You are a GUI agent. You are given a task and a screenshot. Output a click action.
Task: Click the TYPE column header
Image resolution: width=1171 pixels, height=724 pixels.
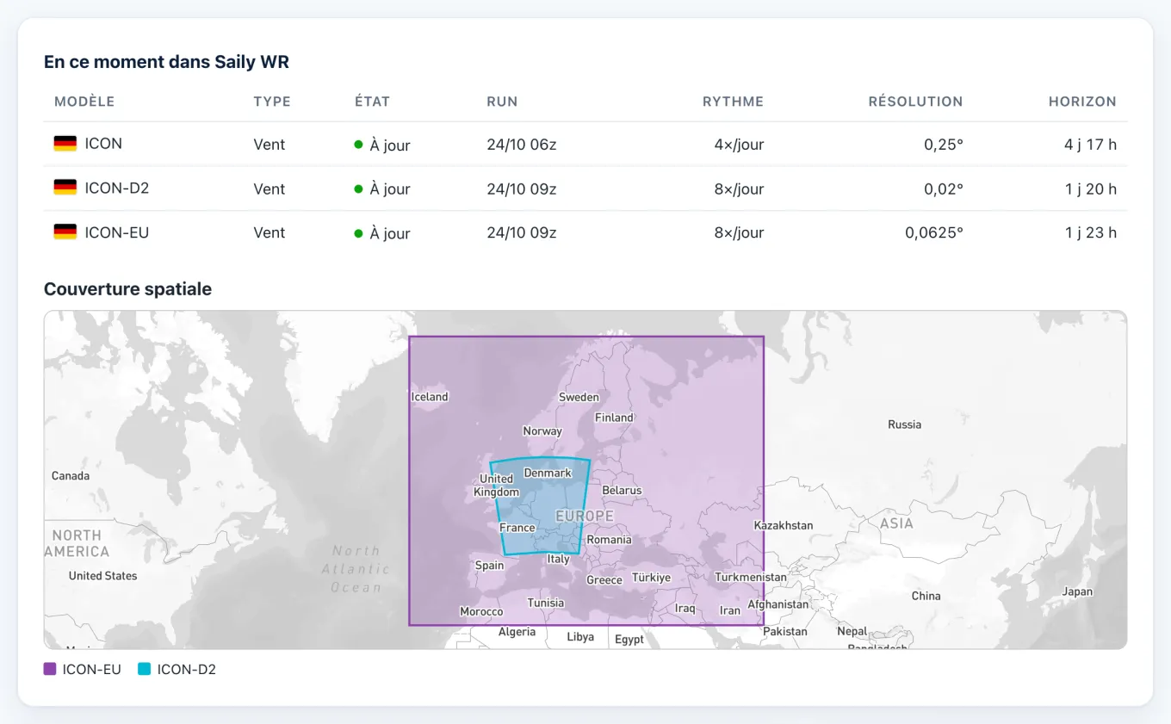tap(272, 102)
